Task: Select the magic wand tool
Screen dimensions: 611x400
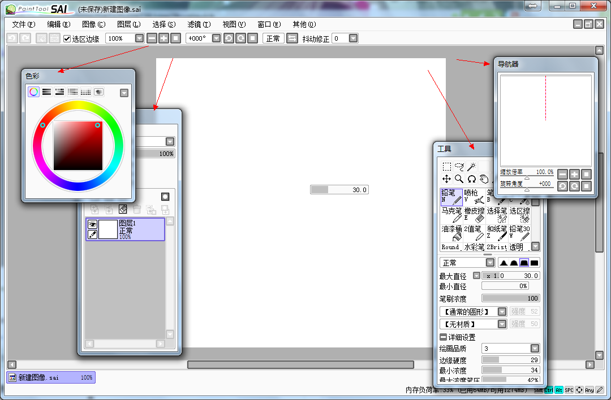Action: [471, 167]
